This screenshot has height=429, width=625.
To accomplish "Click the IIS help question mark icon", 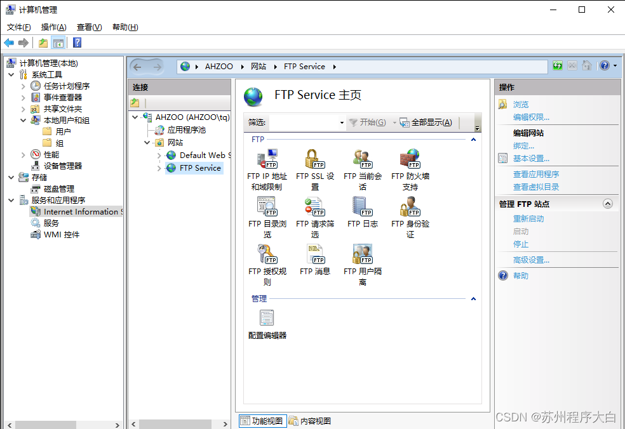I will (x=604, y=66).
